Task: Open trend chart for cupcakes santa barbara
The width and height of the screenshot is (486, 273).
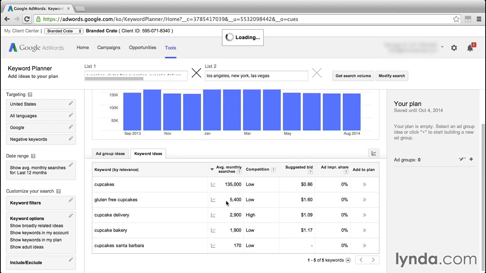Action: tap(213, 246)
